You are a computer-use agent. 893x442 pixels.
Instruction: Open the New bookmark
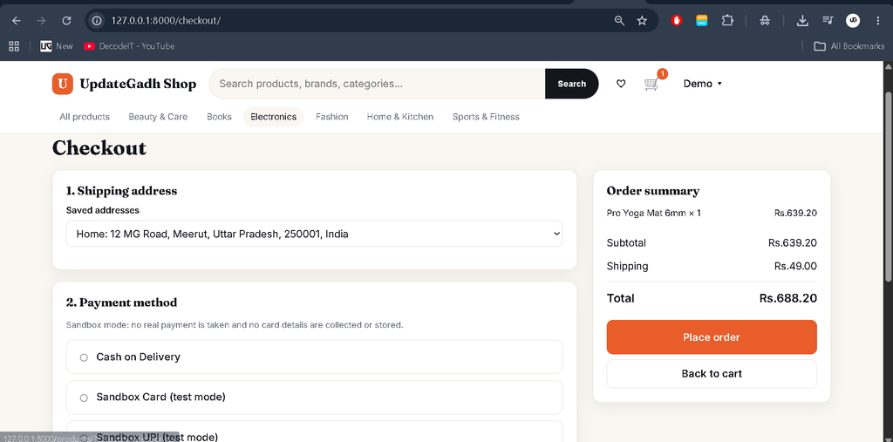coord(57,46)
